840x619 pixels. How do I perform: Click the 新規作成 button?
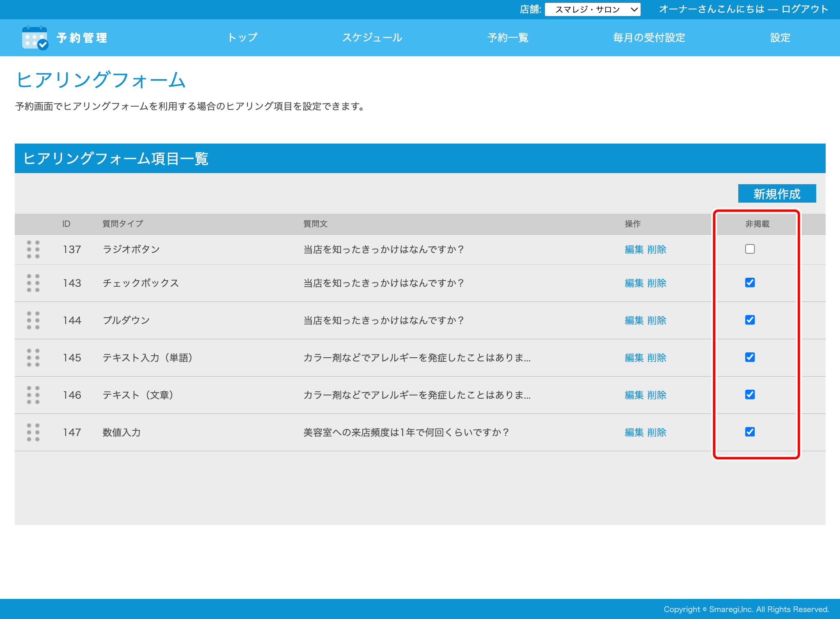[x=776, y=194]
